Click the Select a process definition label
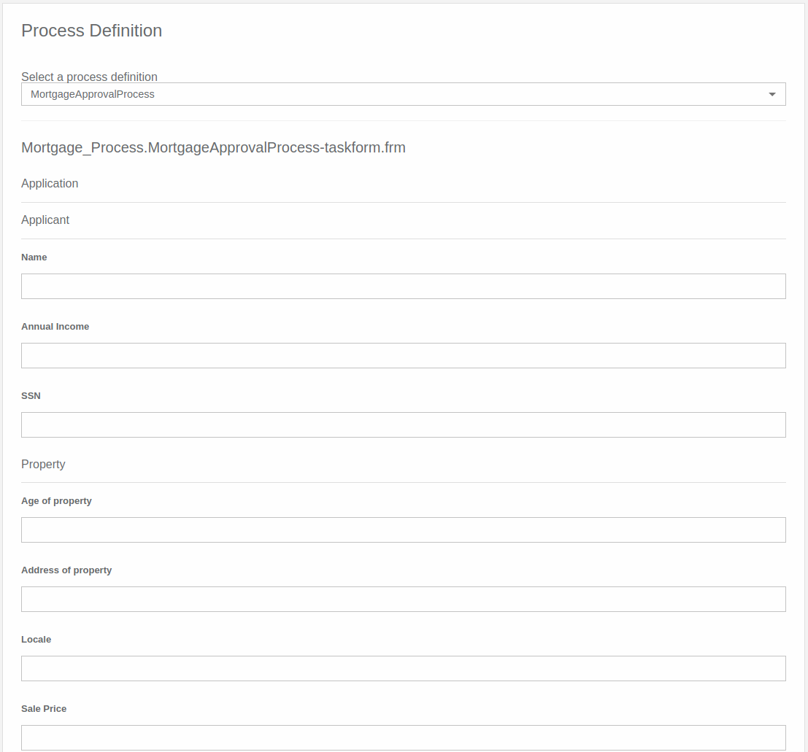 [89, 77]
